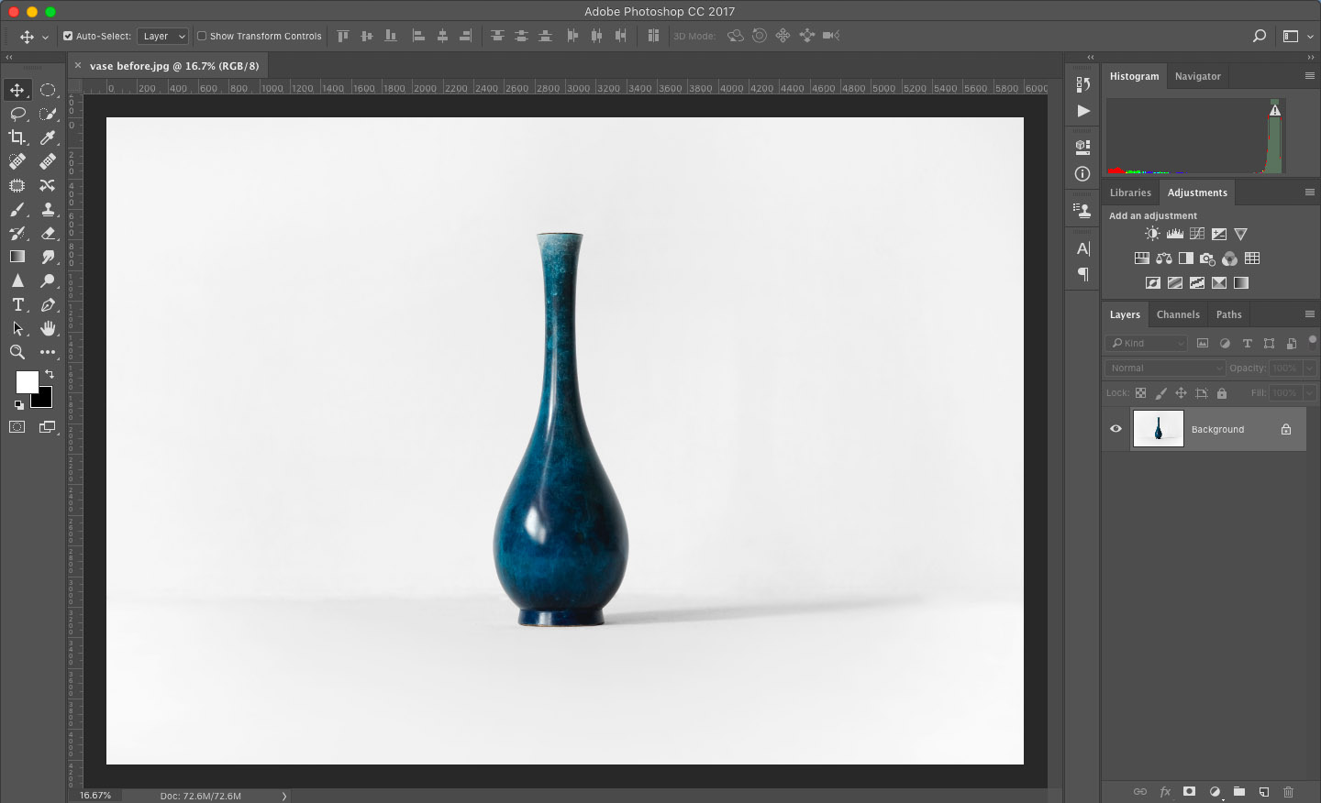
Task: Create a new layer button
Action: pyautogui.click(x=1263, y=792)
